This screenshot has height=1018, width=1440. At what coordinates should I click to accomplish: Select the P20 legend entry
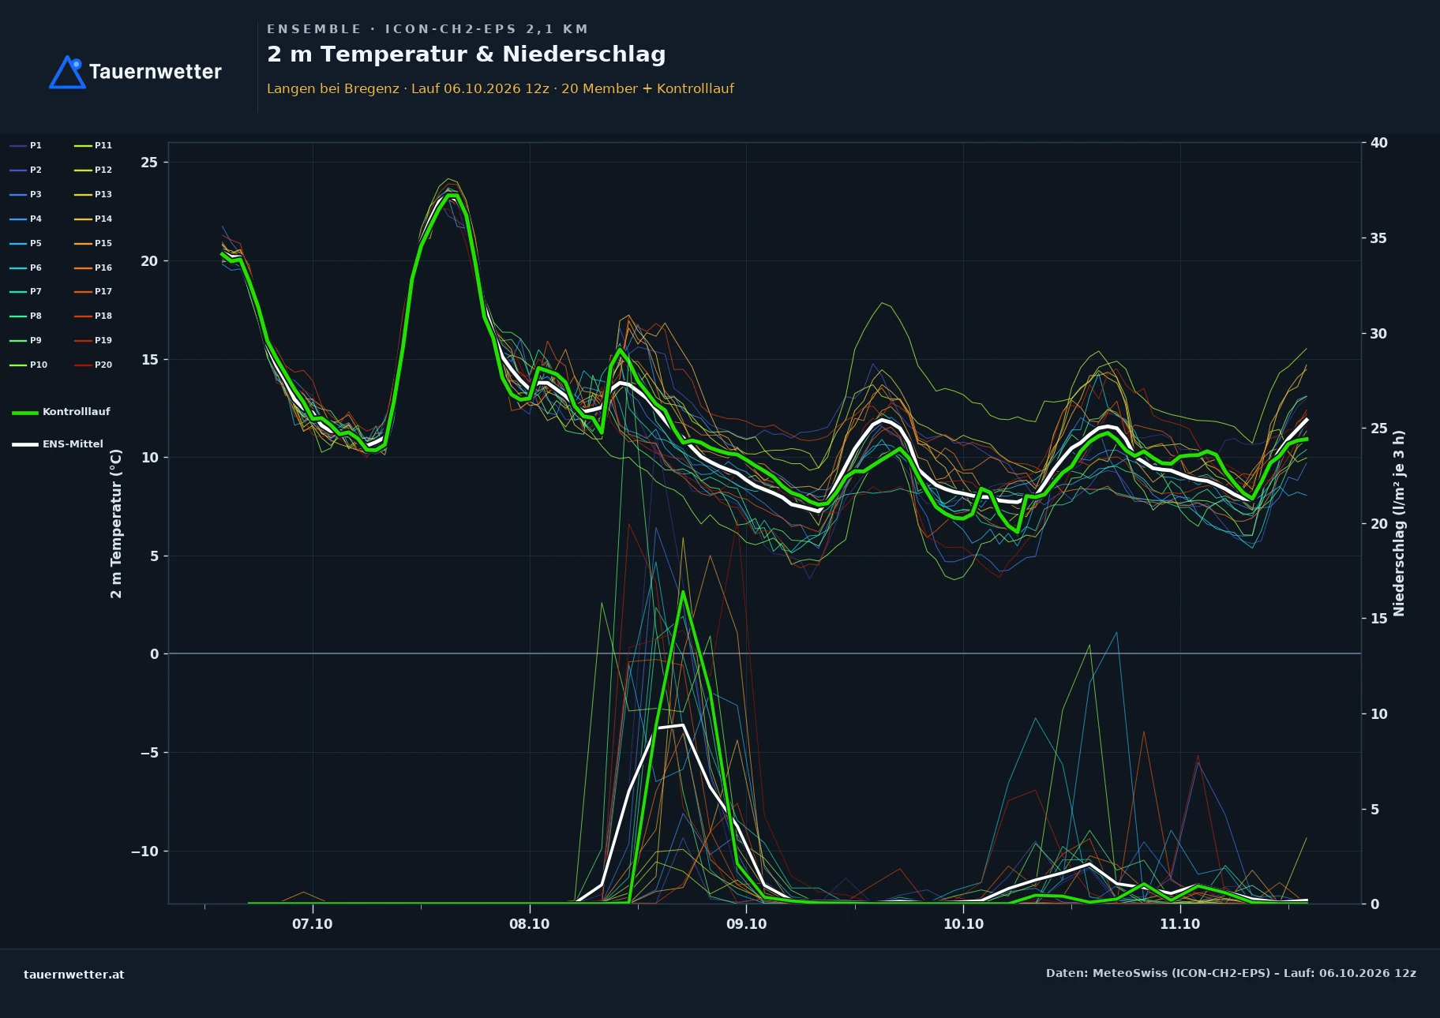point(93,365)
